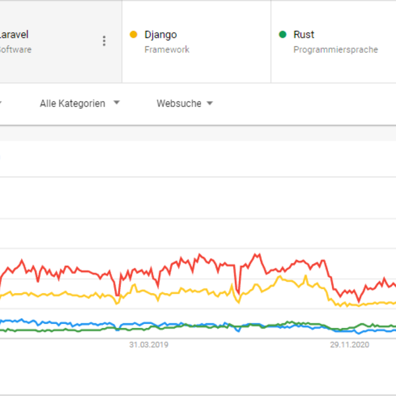This screenshot has width=396, height=396.
Task: Open the Laravel term's three-dot options menu
Action: 104,41
